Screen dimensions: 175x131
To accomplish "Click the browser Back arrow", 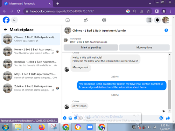I will (x=5, y=11).
